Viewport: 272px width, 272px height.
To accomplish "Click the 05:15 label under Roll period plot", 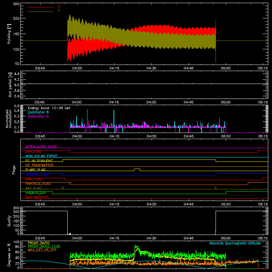I will pos(263,102).
